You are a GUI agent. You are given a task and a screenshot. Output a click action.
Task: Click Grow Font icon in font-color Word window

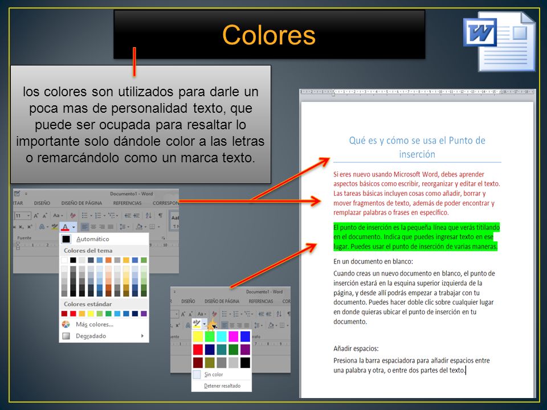coord(36,216)
